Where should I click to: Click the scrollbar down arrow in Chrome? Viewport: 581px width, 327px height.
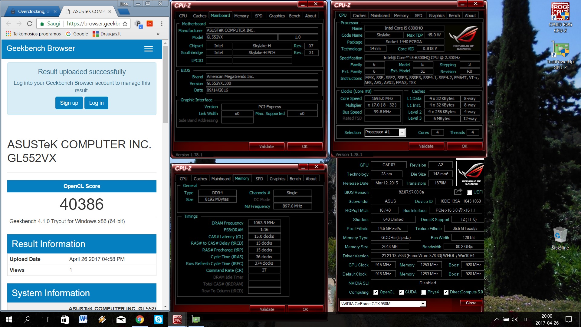tap(165, 307)
